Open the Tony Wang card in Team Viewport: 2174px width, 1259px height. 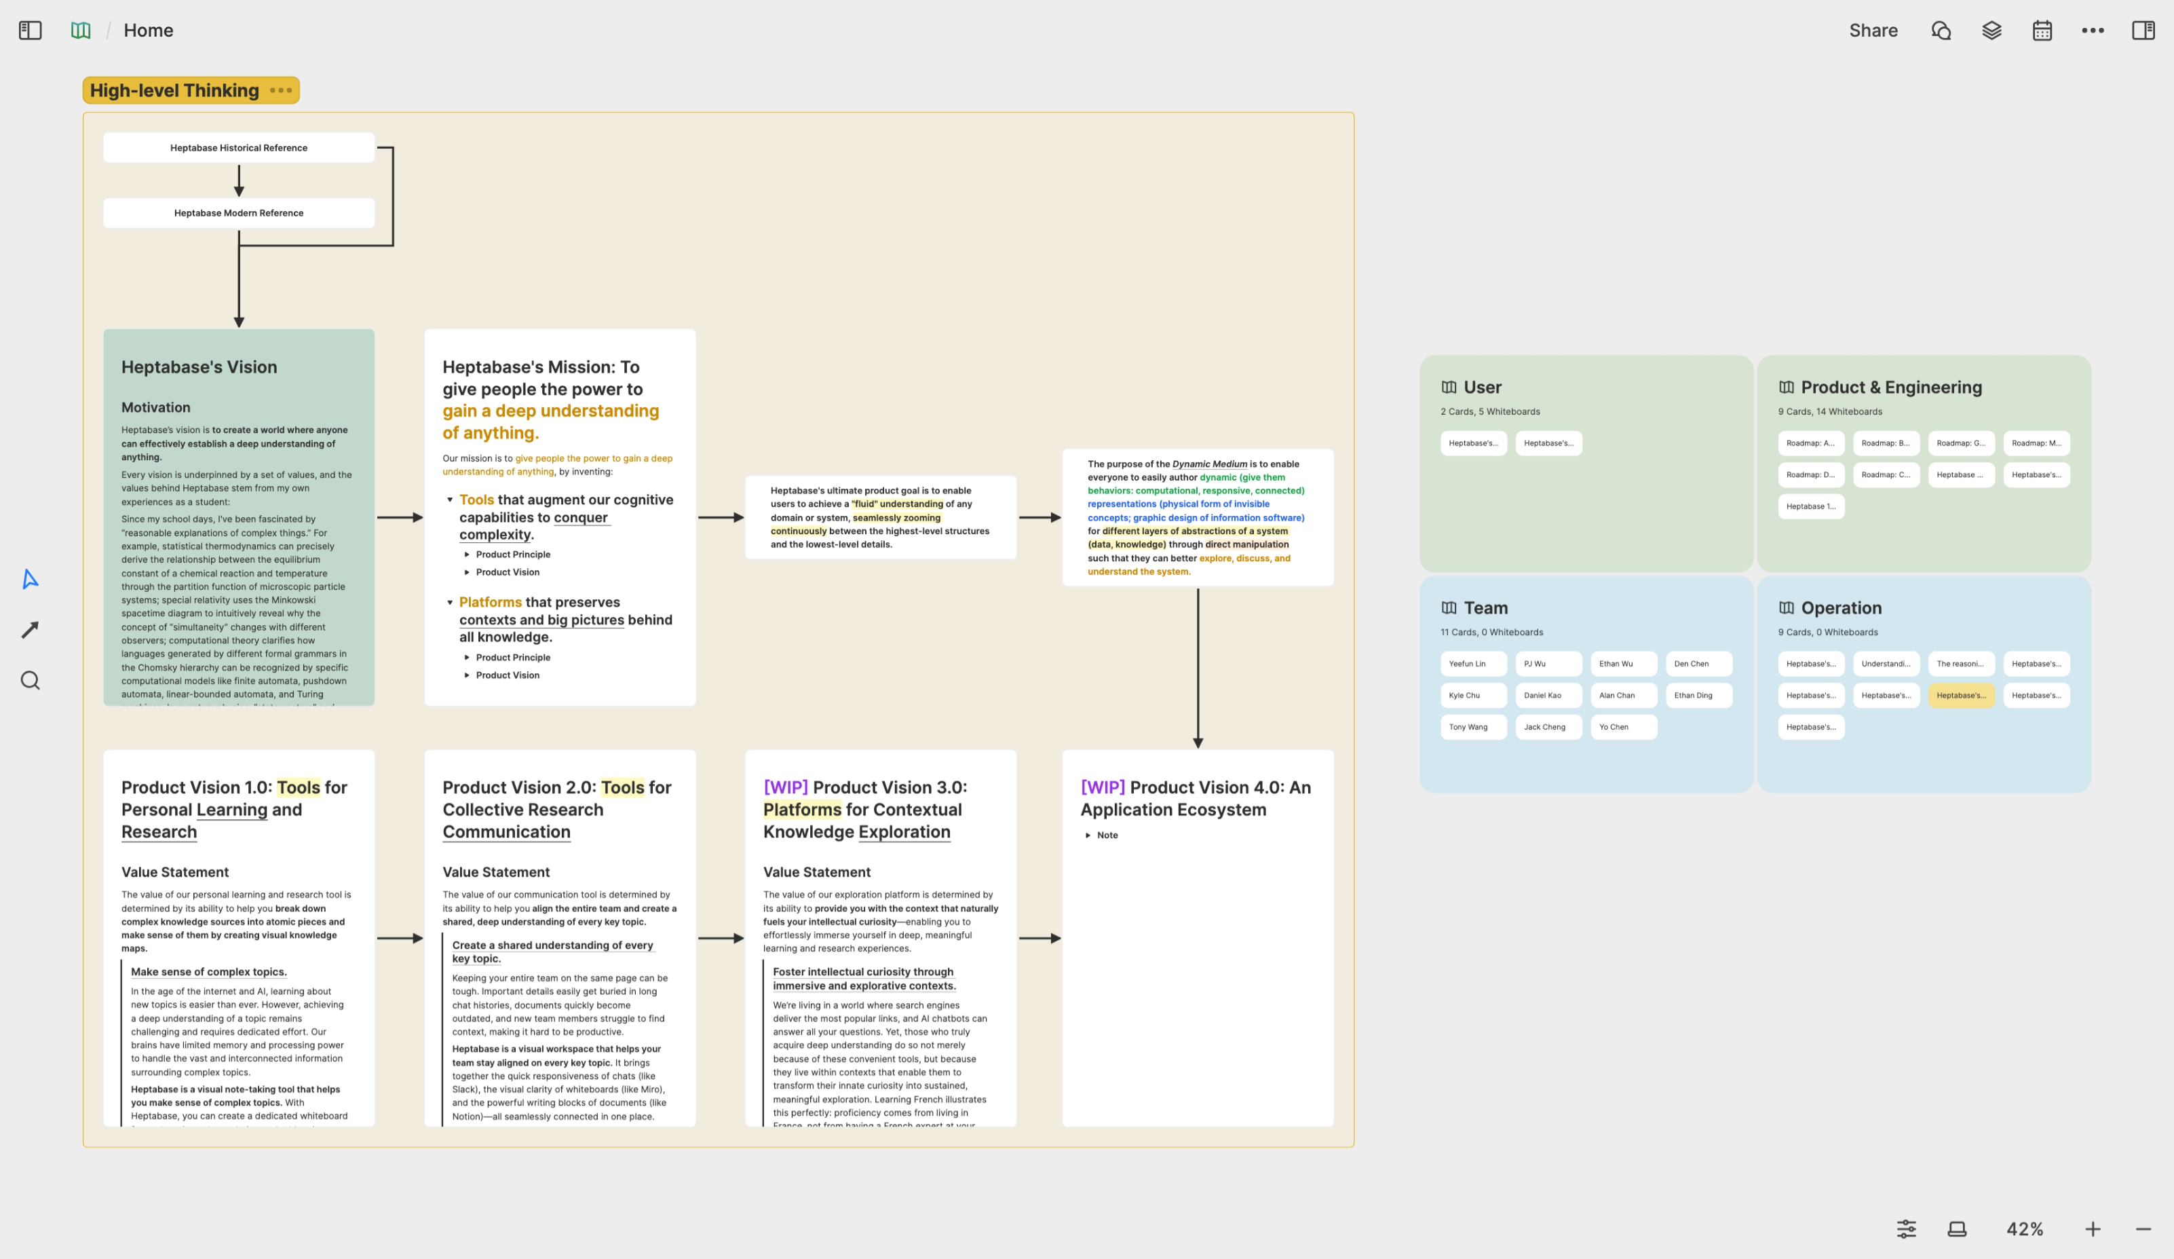(1474, 727)
